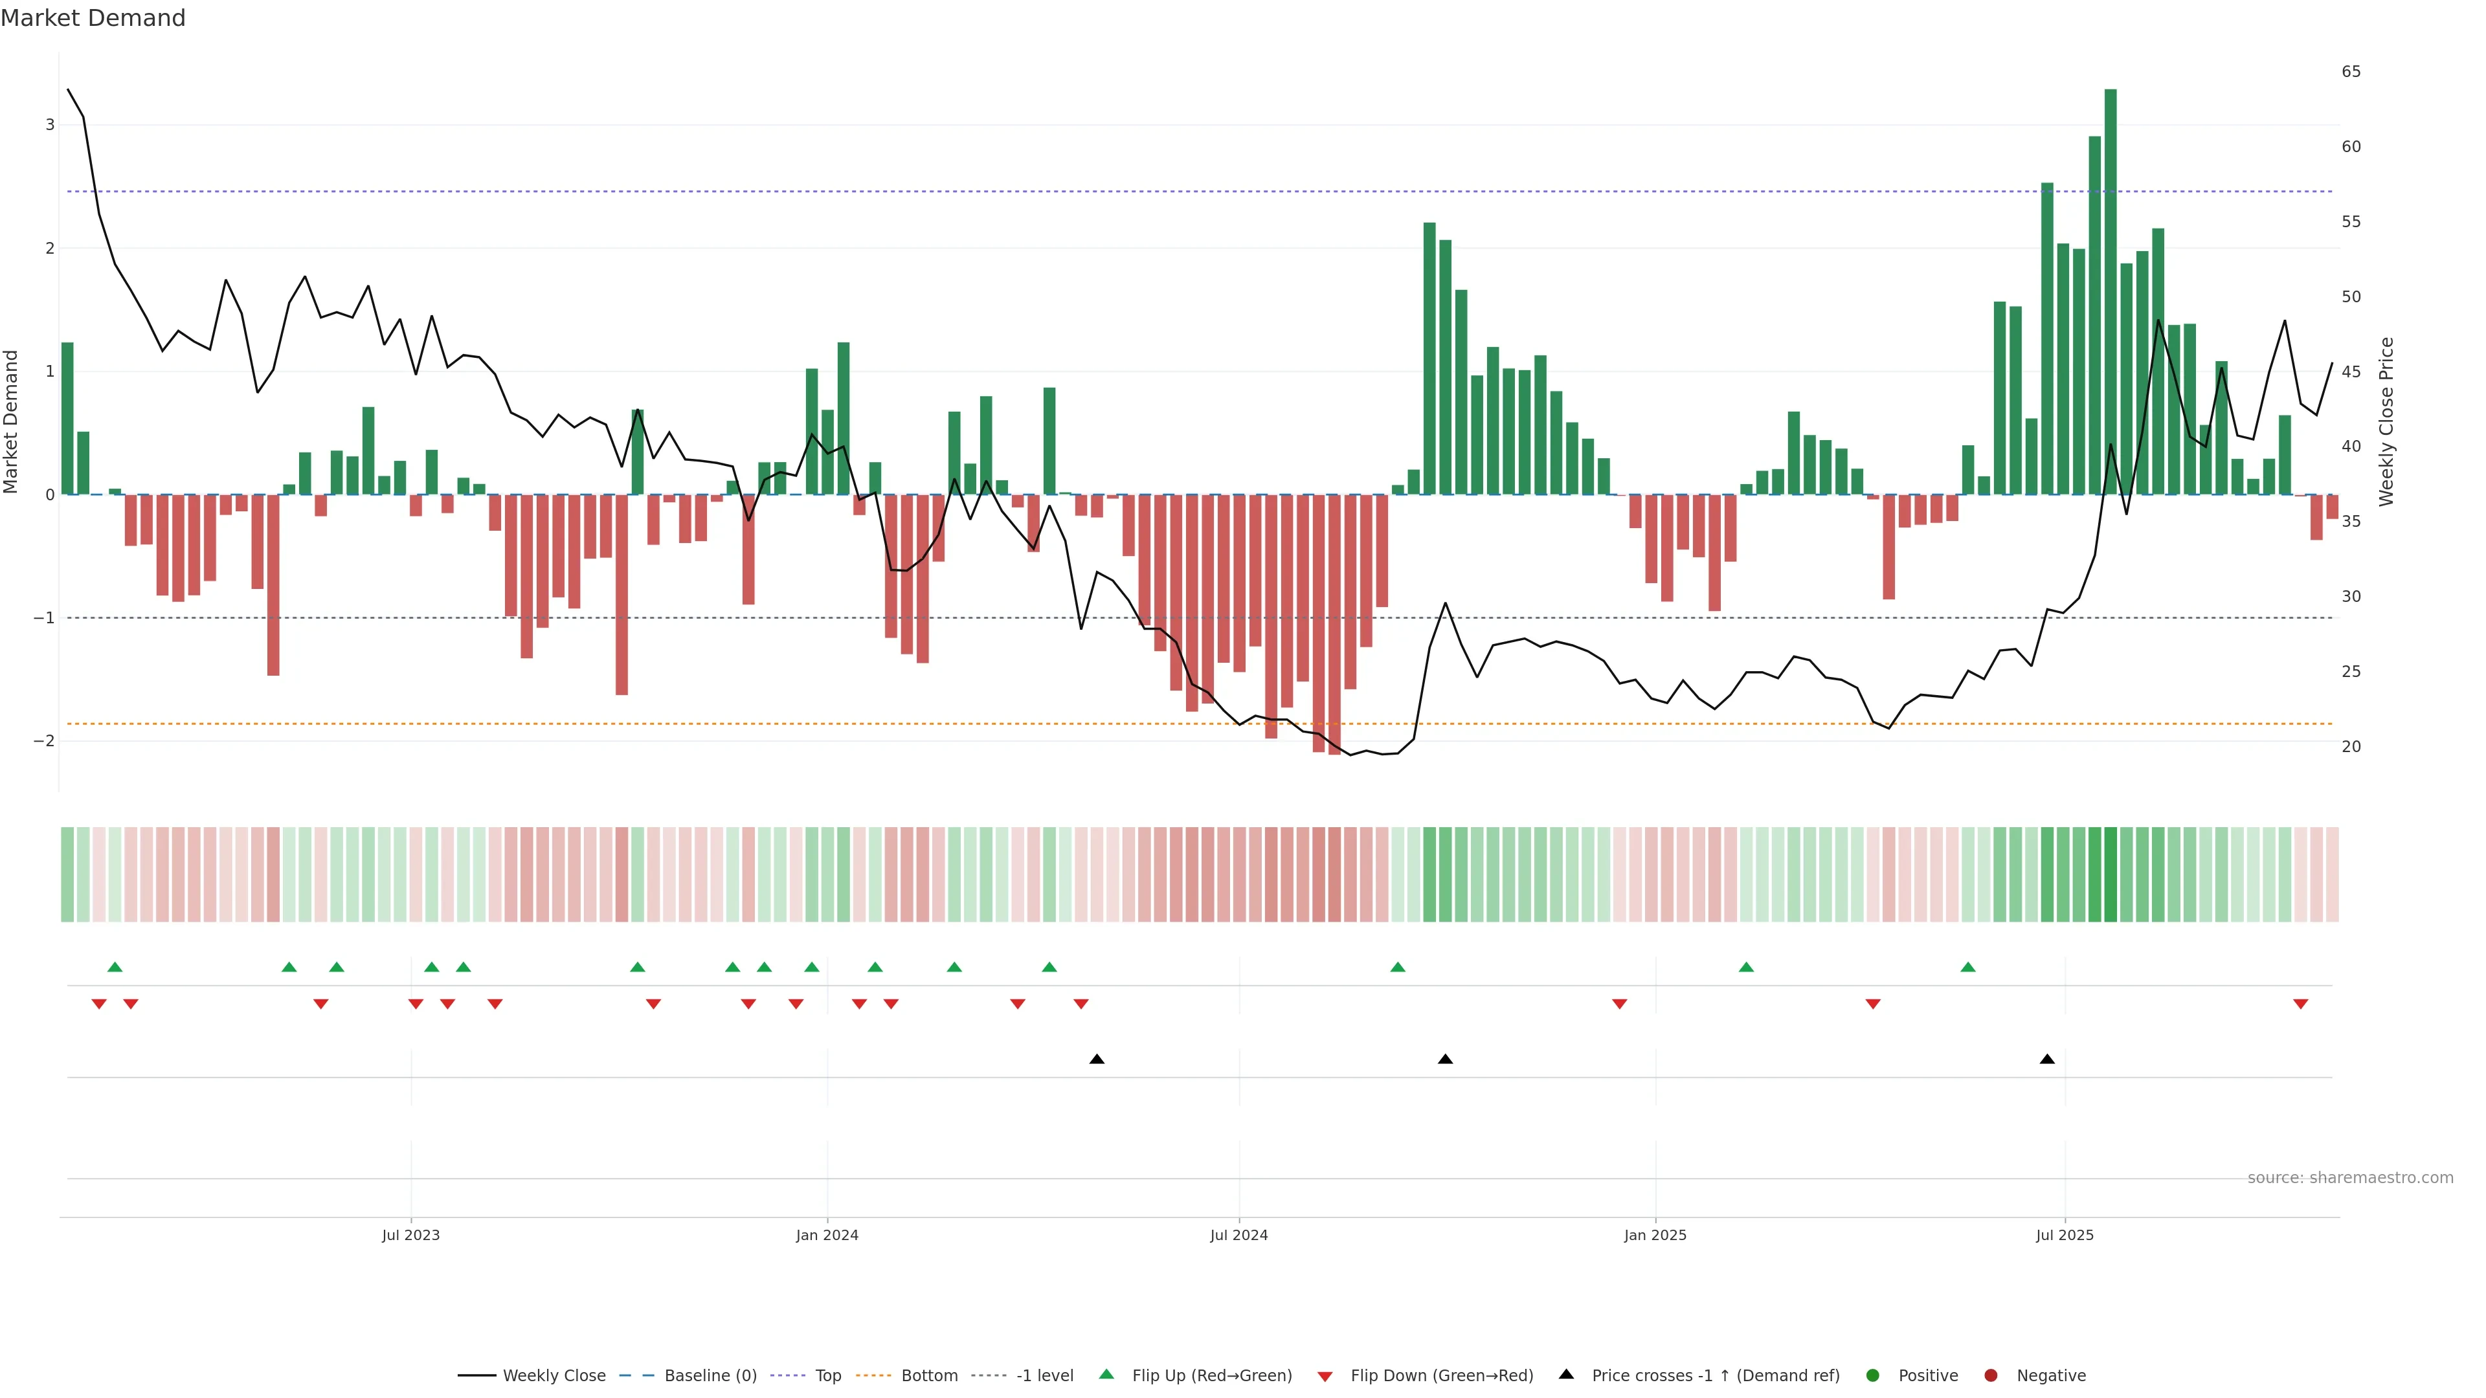Click the Jul 2024 x-axis label
The height and width of the screenshot is (1398, 2486).
1239,1235
